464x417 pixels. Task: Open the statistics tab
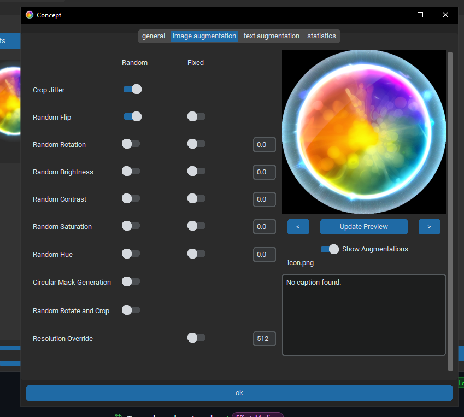click(x=321, y=36)
